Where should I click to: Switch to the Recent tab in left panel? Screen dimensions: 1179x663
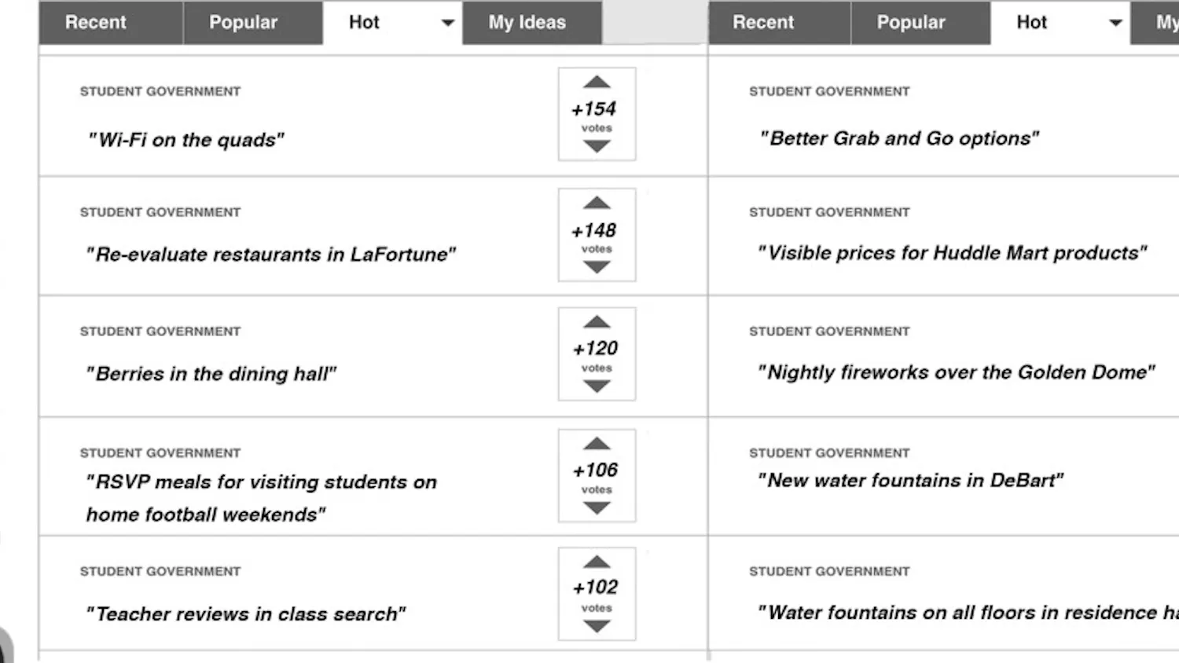[x=95, y=23]
